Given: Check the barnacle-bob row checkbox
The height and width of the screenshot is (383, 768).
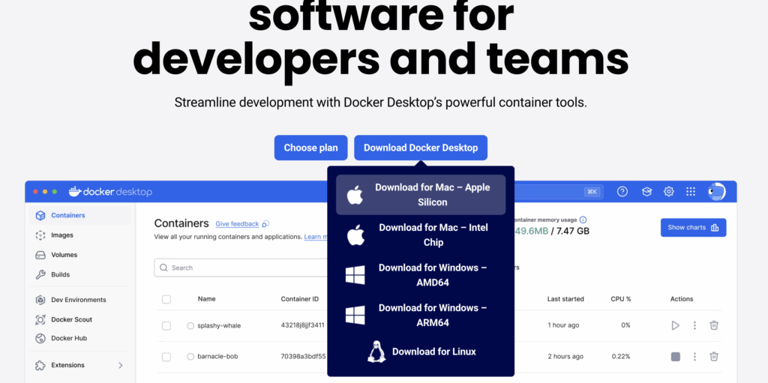Looking at the screenshot, I should pyautogui.click(x=166, y=357).
